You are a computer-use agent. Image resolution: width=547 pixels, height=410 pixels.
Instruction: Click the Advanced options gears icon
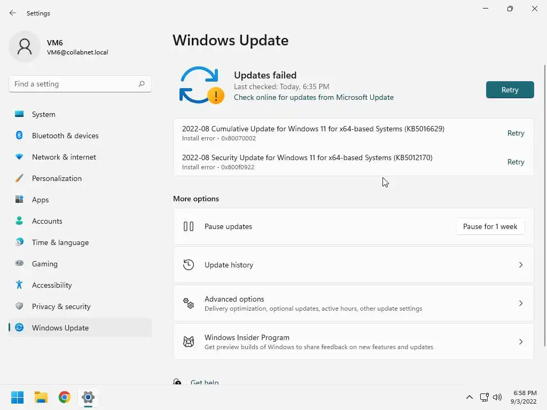(x=189, y=303)
